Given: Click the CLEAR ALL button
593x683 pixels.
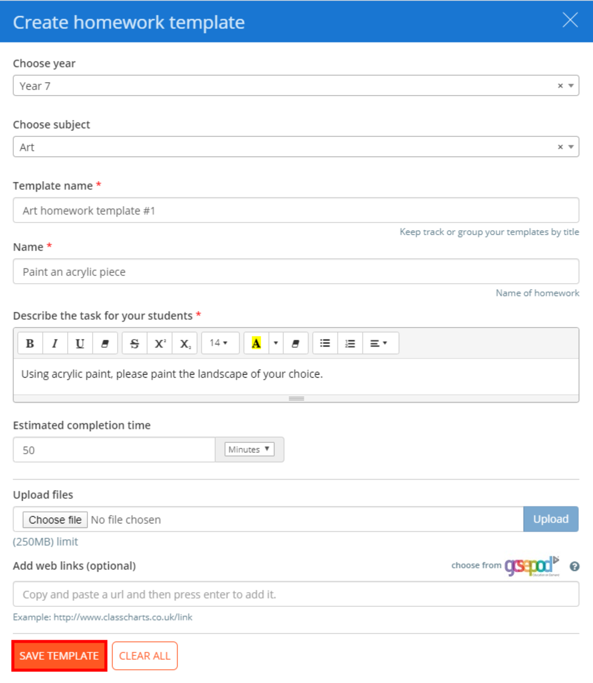Looking at the screenshot, I should (145, 655).
